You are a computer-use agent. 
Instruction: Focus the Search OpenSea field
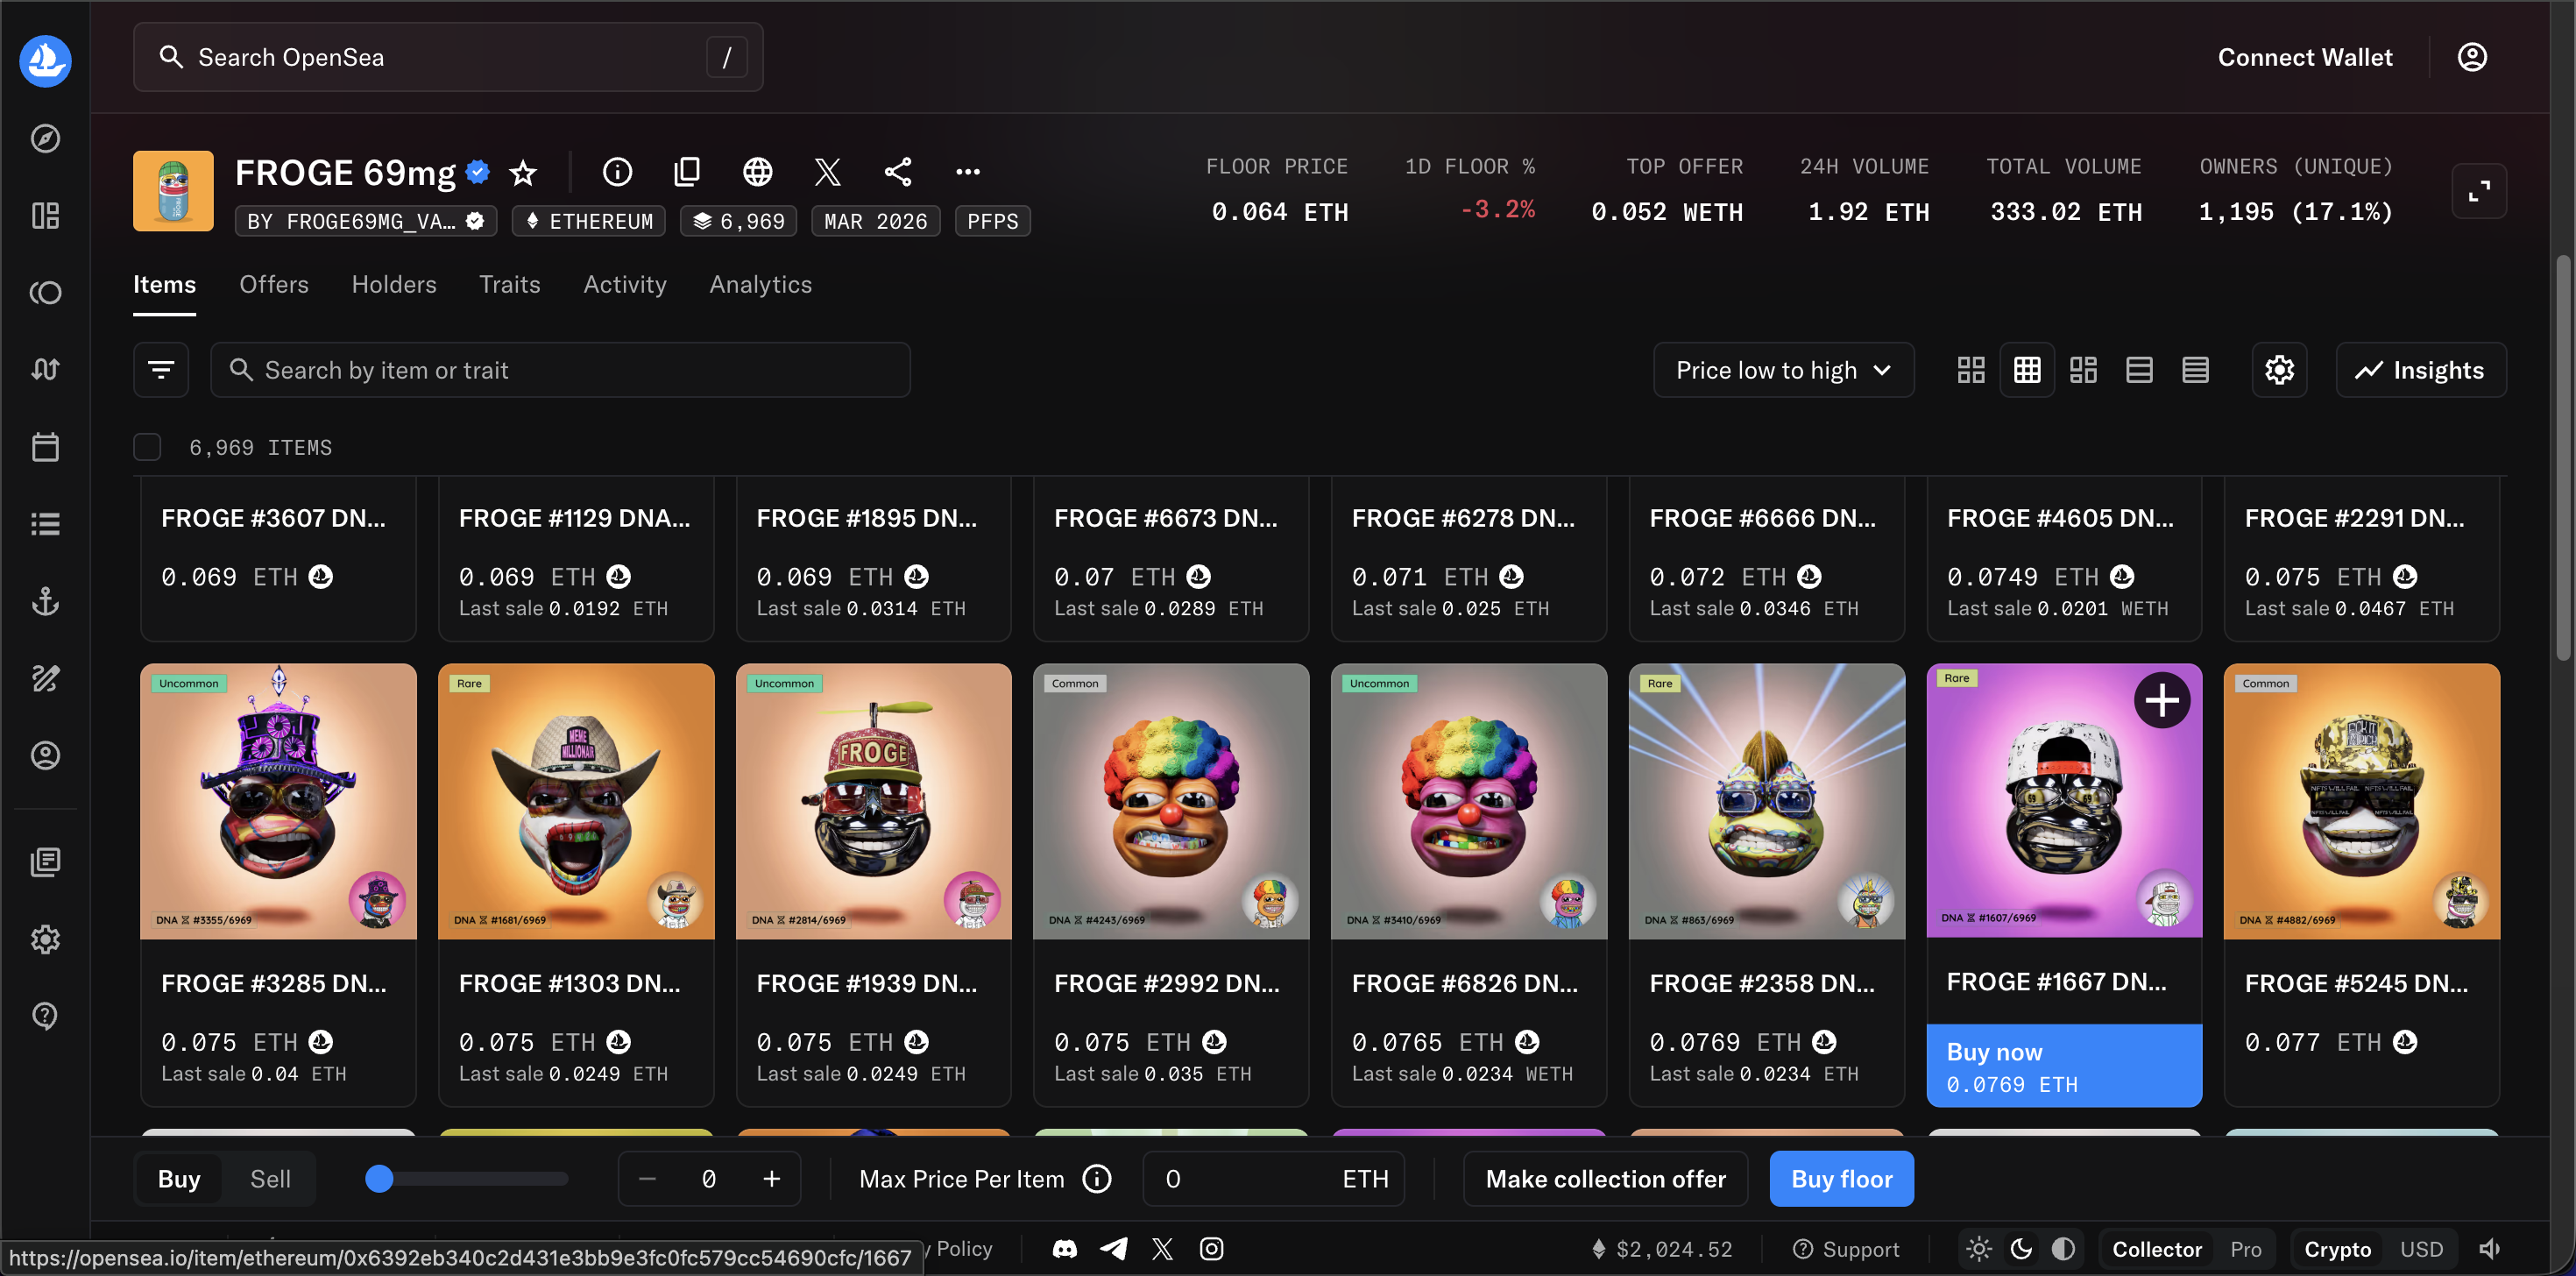(448, 57)
